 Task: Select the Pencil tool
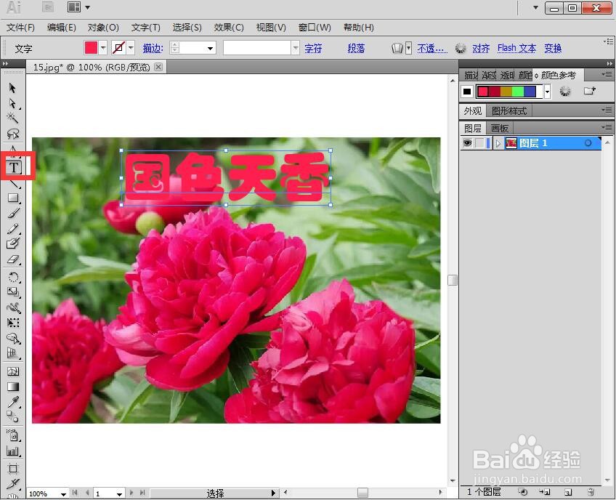coord(13,229)
